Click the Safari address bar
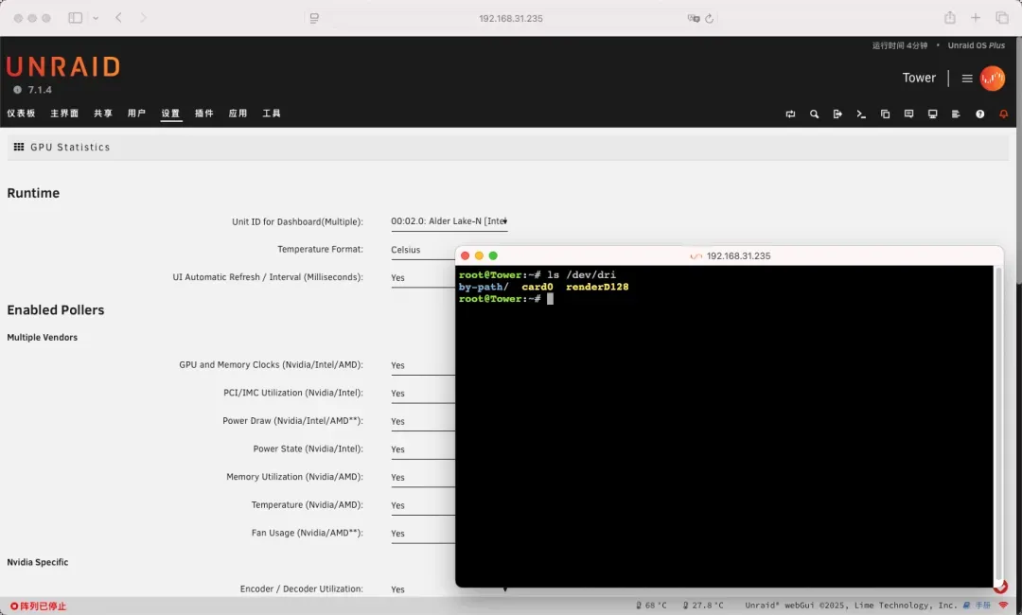 pos(511,18)
